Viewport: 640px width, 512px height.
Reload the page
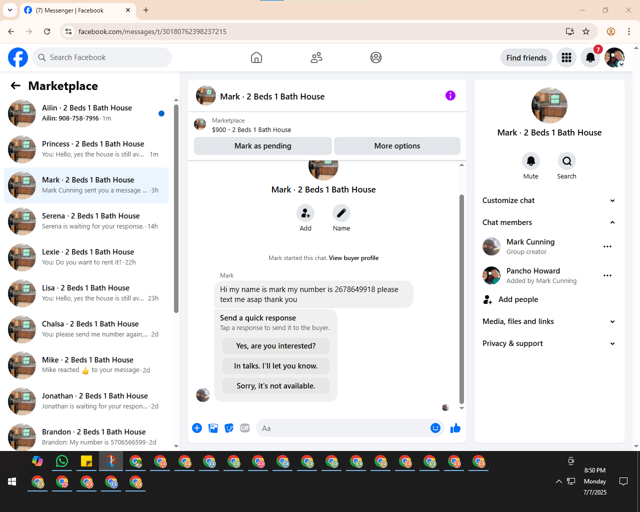pyautogui.click(x=47, y=31)
